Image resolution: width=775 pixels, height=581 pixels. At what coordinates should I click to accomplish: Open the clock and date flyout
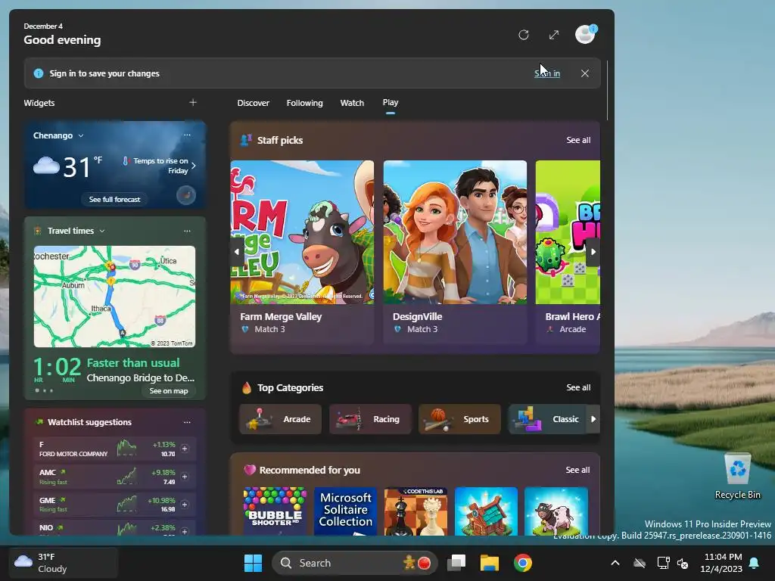(721, 563)
